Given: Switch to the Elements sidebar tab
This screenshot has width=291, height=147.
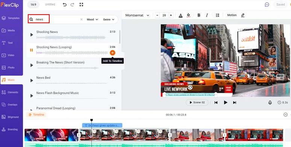Looking at the screenshot, I should (11, 92).
